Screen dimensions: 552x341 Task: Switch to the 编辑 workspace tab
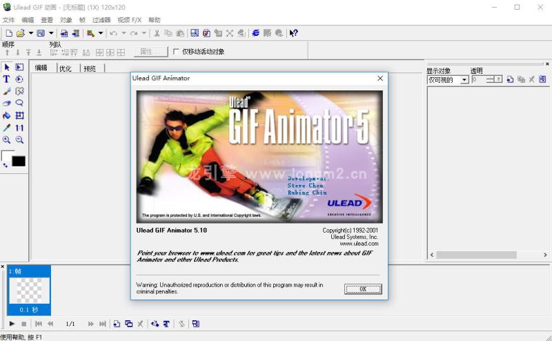pyautogui.click(x=41, y=68)
